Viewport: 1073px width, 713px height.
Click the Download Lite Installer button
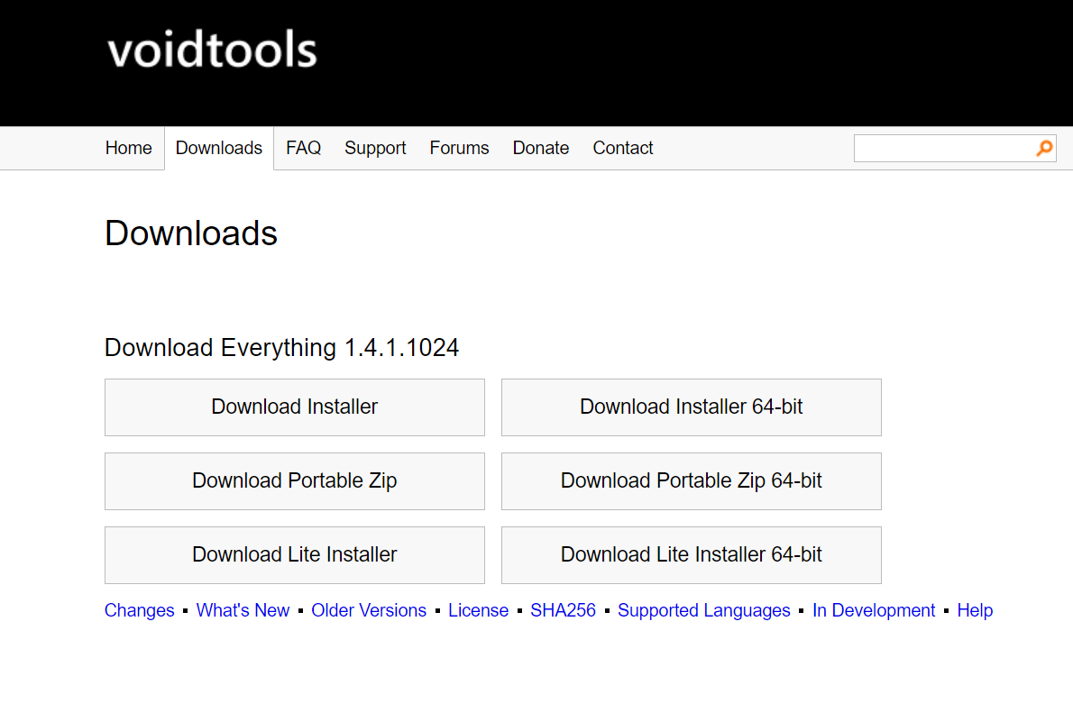[295, 555]
